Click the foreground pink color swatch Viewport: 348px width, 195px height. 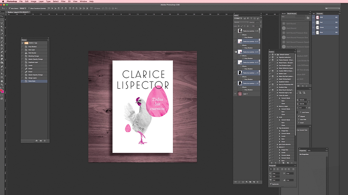2,91
